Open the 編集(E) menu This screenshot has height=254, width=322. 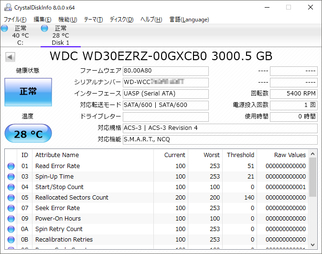(x=43, y=20)
